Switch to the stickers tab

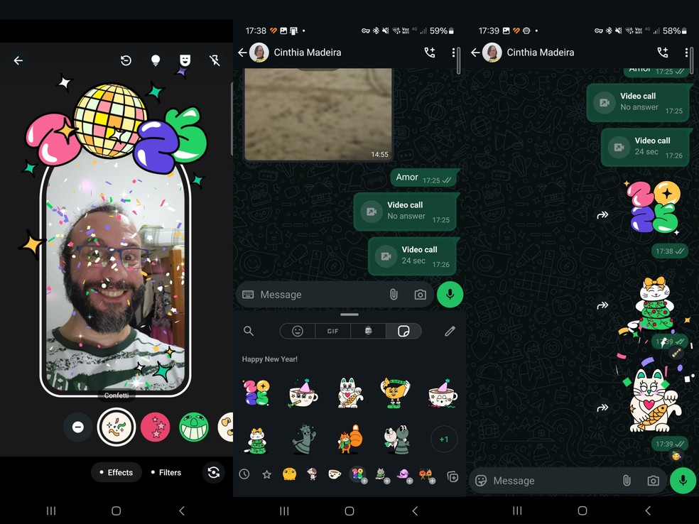pyautogui.click(x=403, y=331)
